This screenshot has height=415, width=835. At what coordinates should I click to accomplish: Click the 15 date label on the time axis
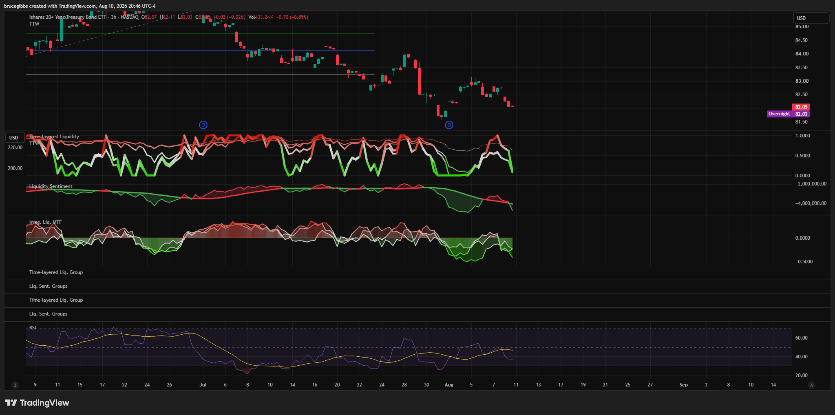coord(80,385)
